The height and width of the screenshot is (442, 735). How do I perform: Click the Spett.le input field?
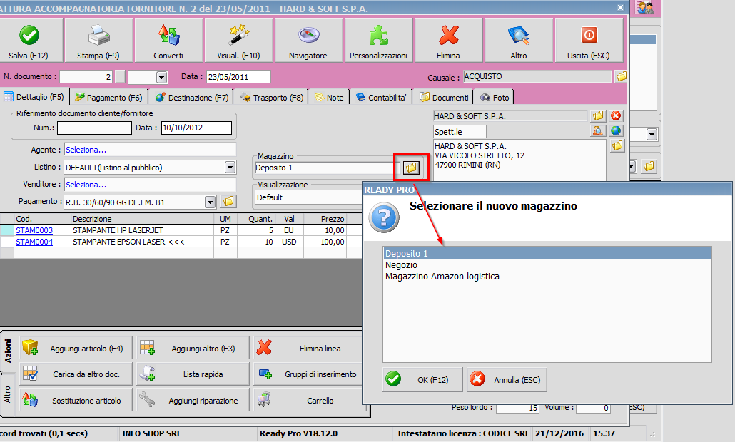pyautogui.click(x=460, y=132)
